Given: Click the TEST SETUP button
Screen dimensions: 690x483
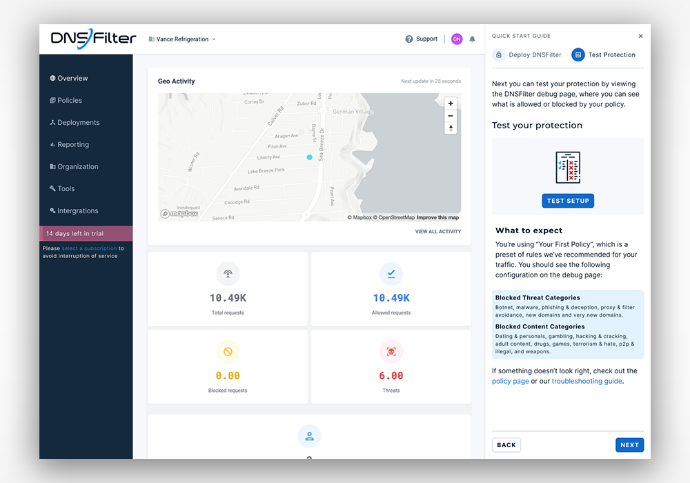Looking at the screenshot, I should pyautogui.click(x=568, y=201).
